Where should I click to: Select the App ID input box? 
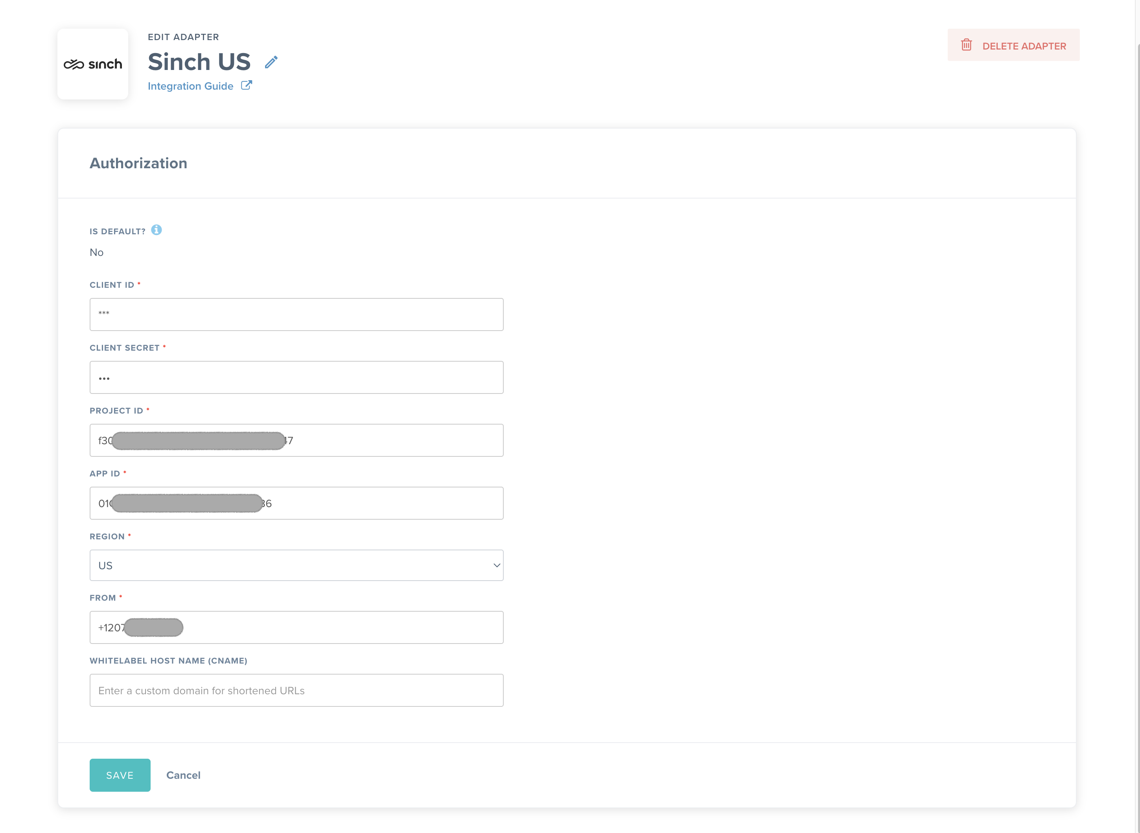pyautogui.click(x=383, y=503)
